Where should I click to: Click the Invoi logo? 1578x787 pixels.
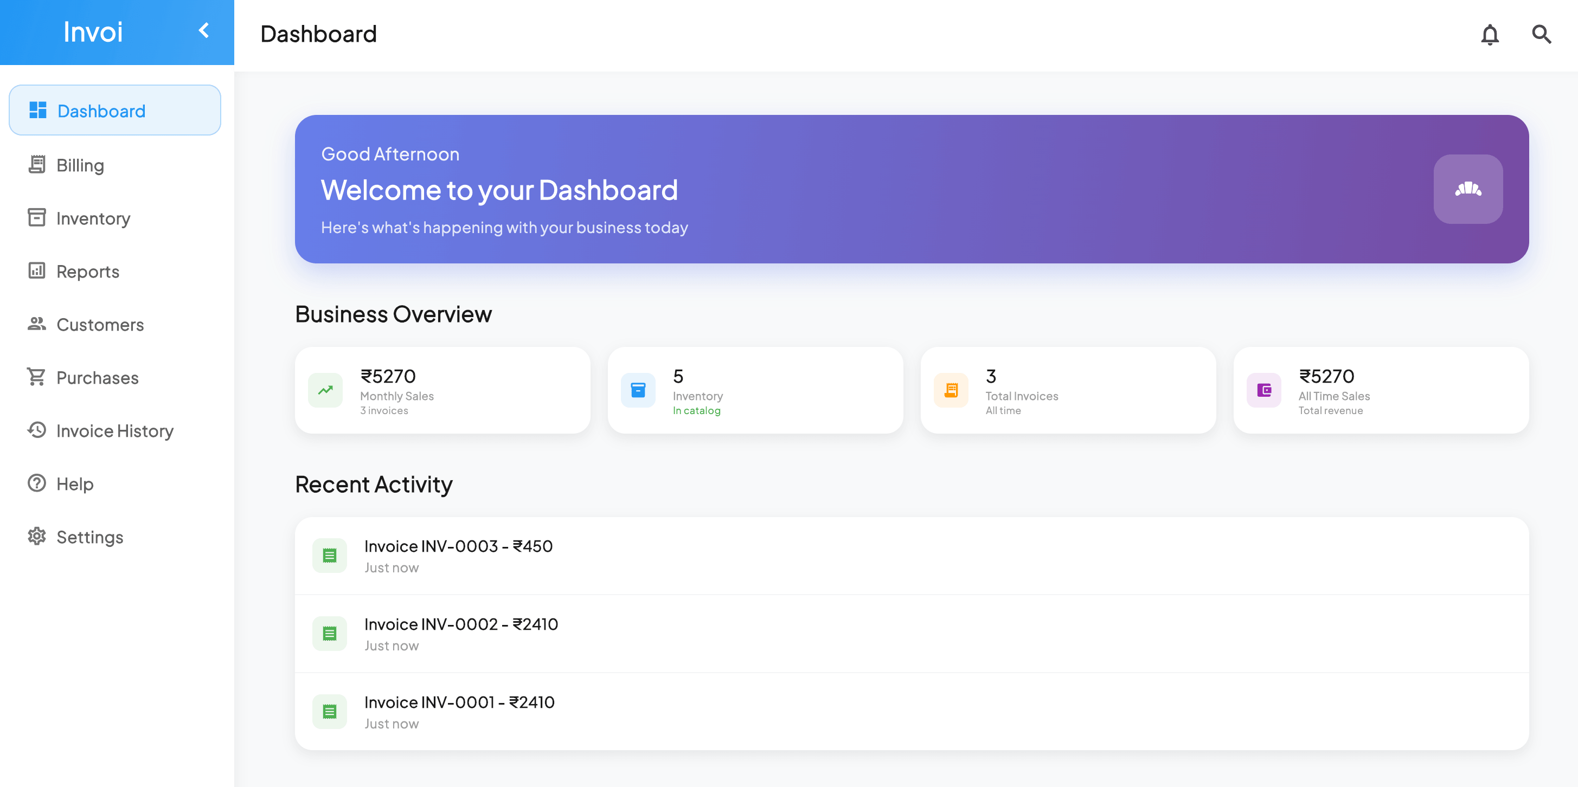(93, 32)
